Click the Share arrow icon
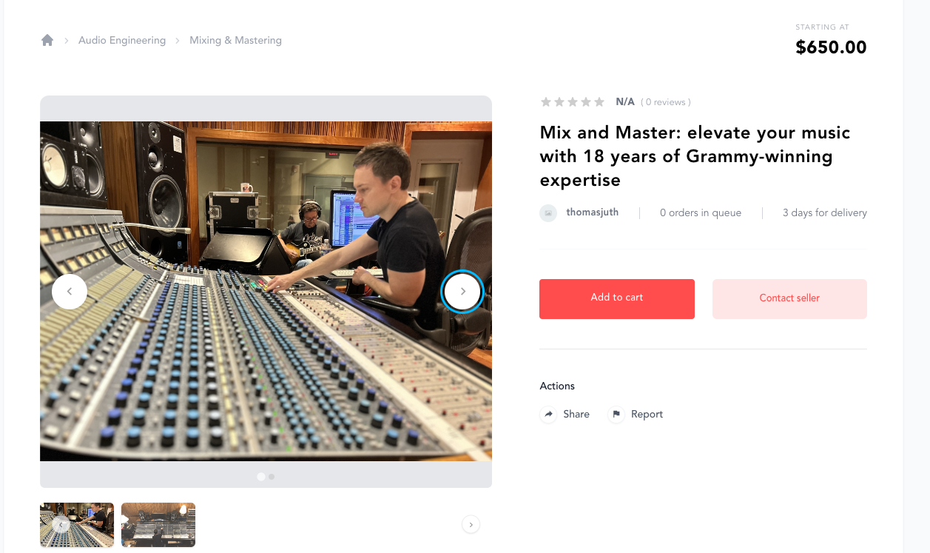The height and width of the screenshot is (553, 930). coord(548,415)
